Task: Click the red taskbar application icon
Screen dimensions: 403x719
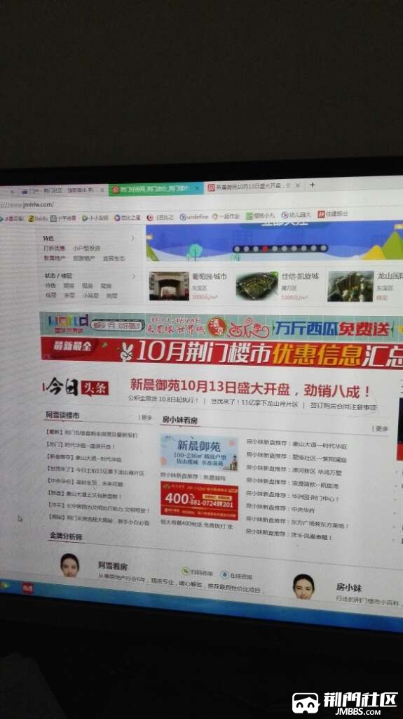Action: point(28,588)
